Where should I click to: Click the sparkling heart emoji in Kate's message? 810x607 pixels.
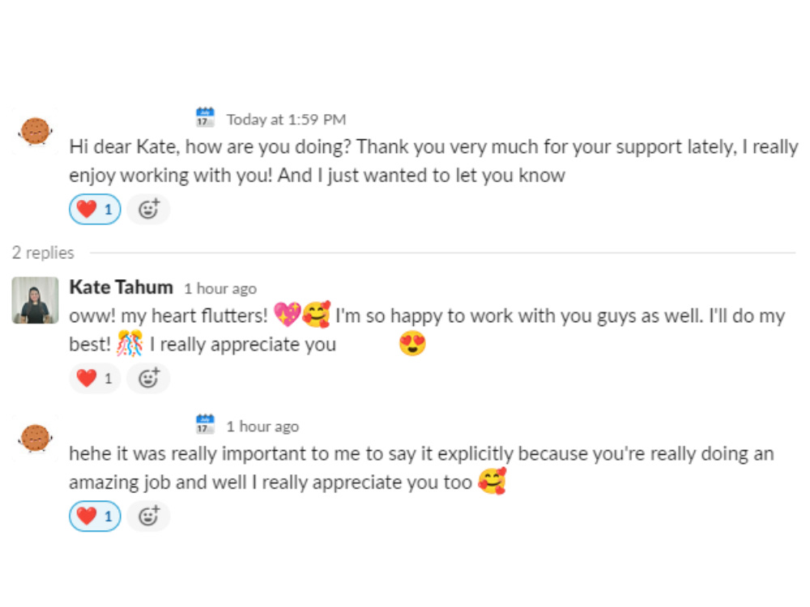(x=288, y=314)
